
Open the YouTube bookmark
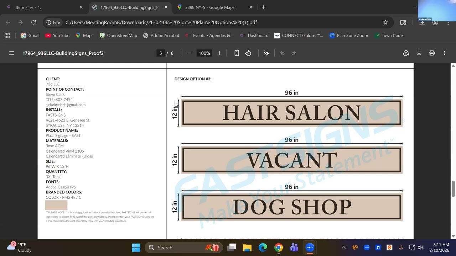tap(57, 36)
